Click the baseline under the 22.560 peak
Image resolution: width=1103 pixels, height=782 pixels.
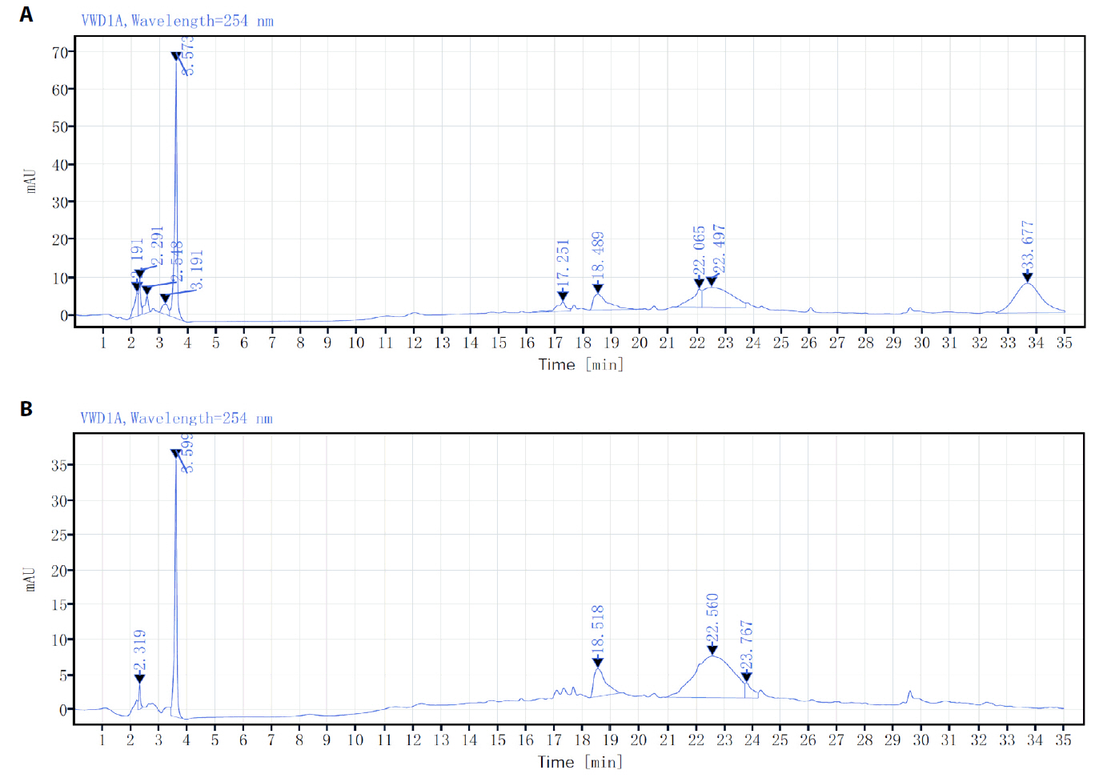tap(713, 698)
